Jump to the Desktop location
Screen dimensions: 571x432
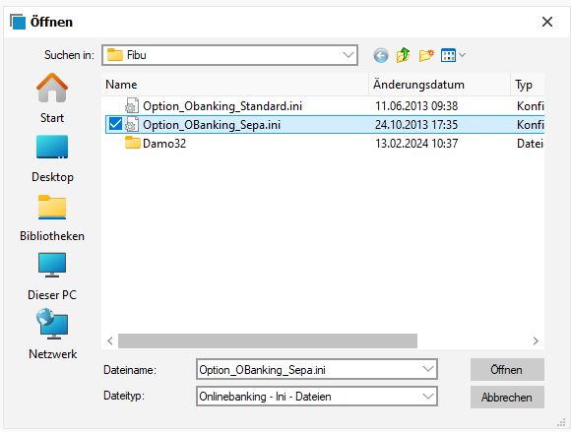[52, 158]
